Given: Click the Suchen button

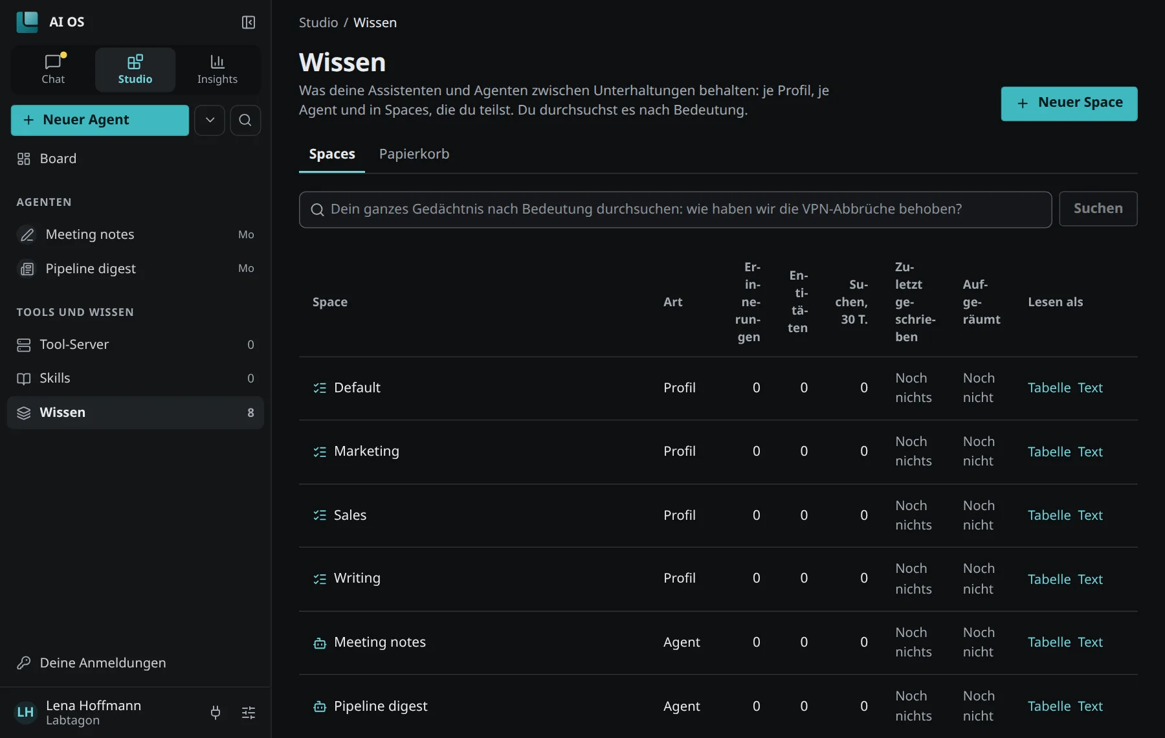Looking at the screenshot, I should (1098, 208).
